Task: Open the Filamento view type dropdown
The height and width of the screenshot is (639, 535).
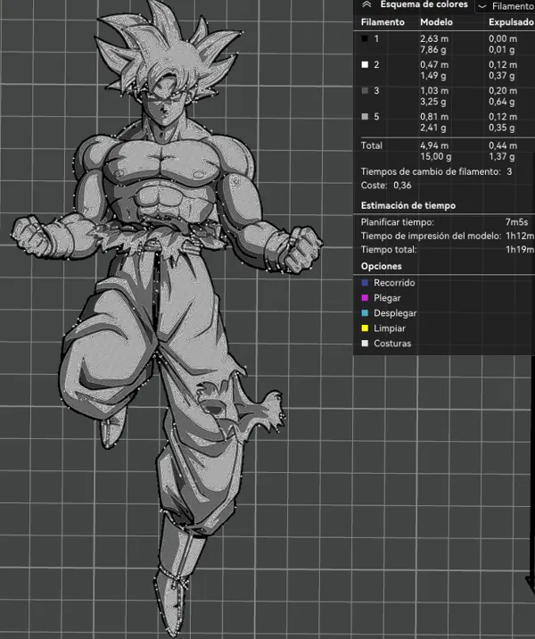Action: (506, 6)
